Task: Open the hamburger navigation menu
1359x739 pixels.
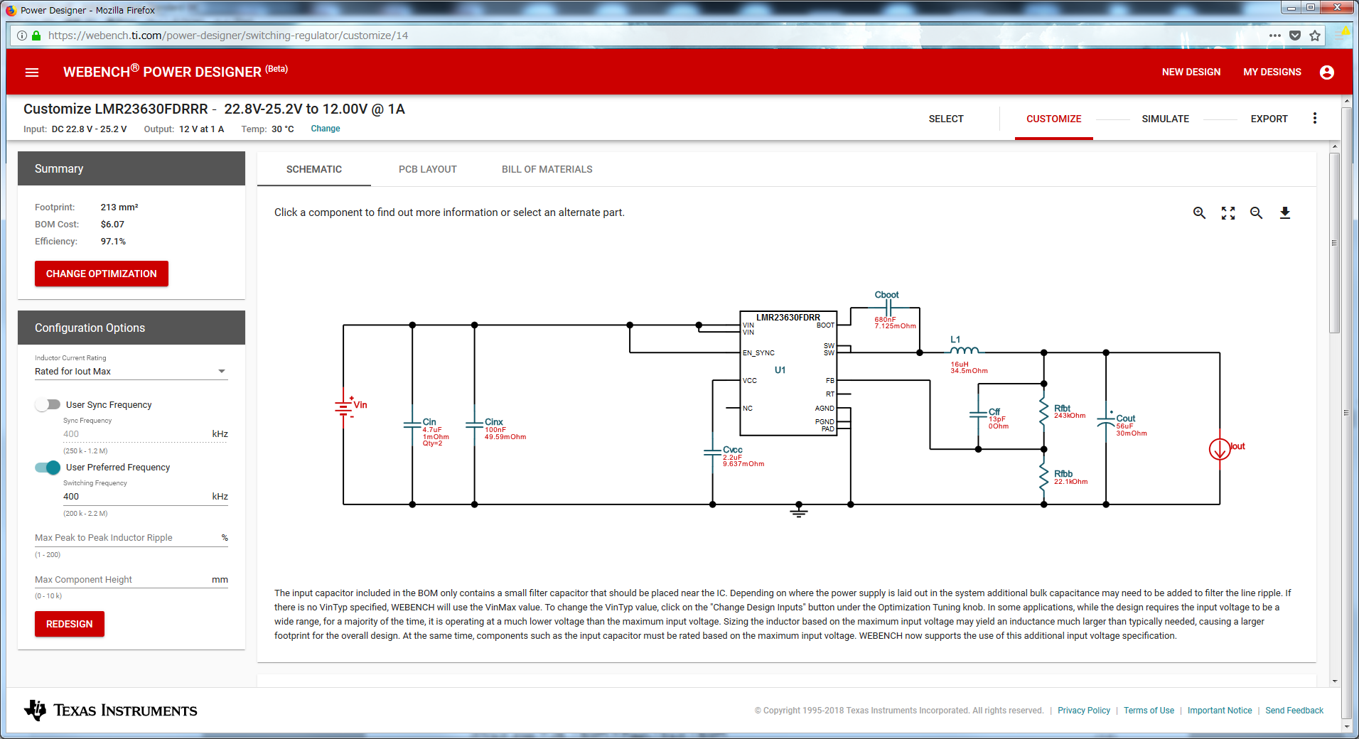Action: pyautogui.click(x=32, y=72)
